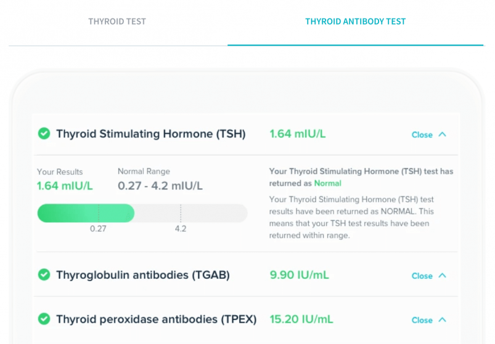Viewport: 495px width, 344px height.
Task: Click the green checkmark beside Thyroglobulin antibodies
Action: [x=44, y=274]
